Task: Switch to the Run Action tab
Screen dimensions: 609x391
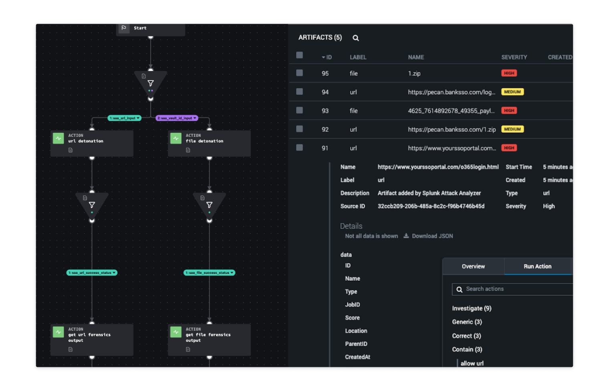Action: (x=537, y=266)
